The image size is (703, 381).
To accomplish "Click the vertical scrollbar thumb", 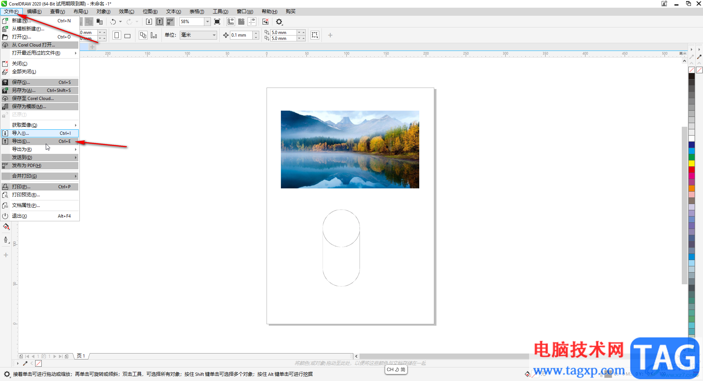I will [x=684, y=205].
